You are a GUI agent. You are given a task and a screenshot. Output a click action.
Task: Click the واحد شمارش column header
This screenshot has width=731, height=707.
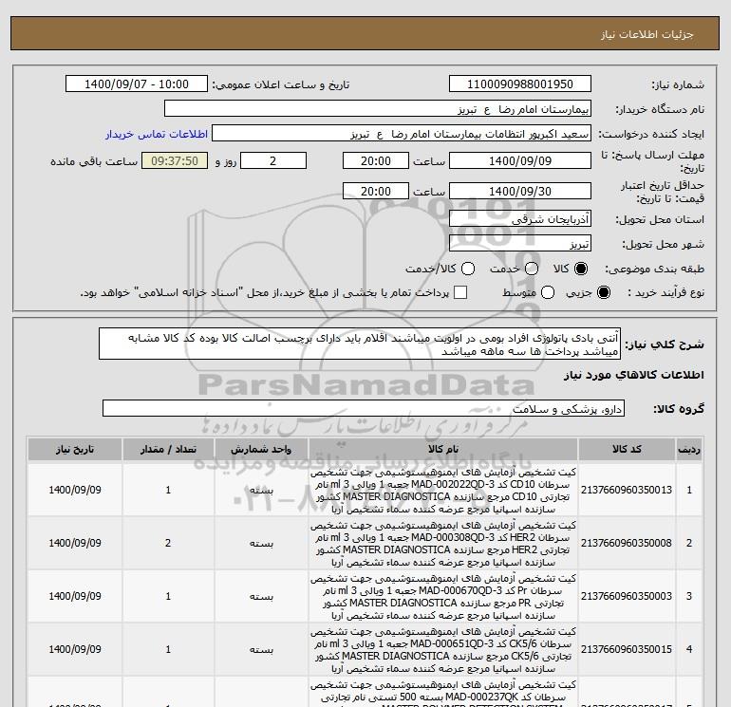click(x=261, y=449)
